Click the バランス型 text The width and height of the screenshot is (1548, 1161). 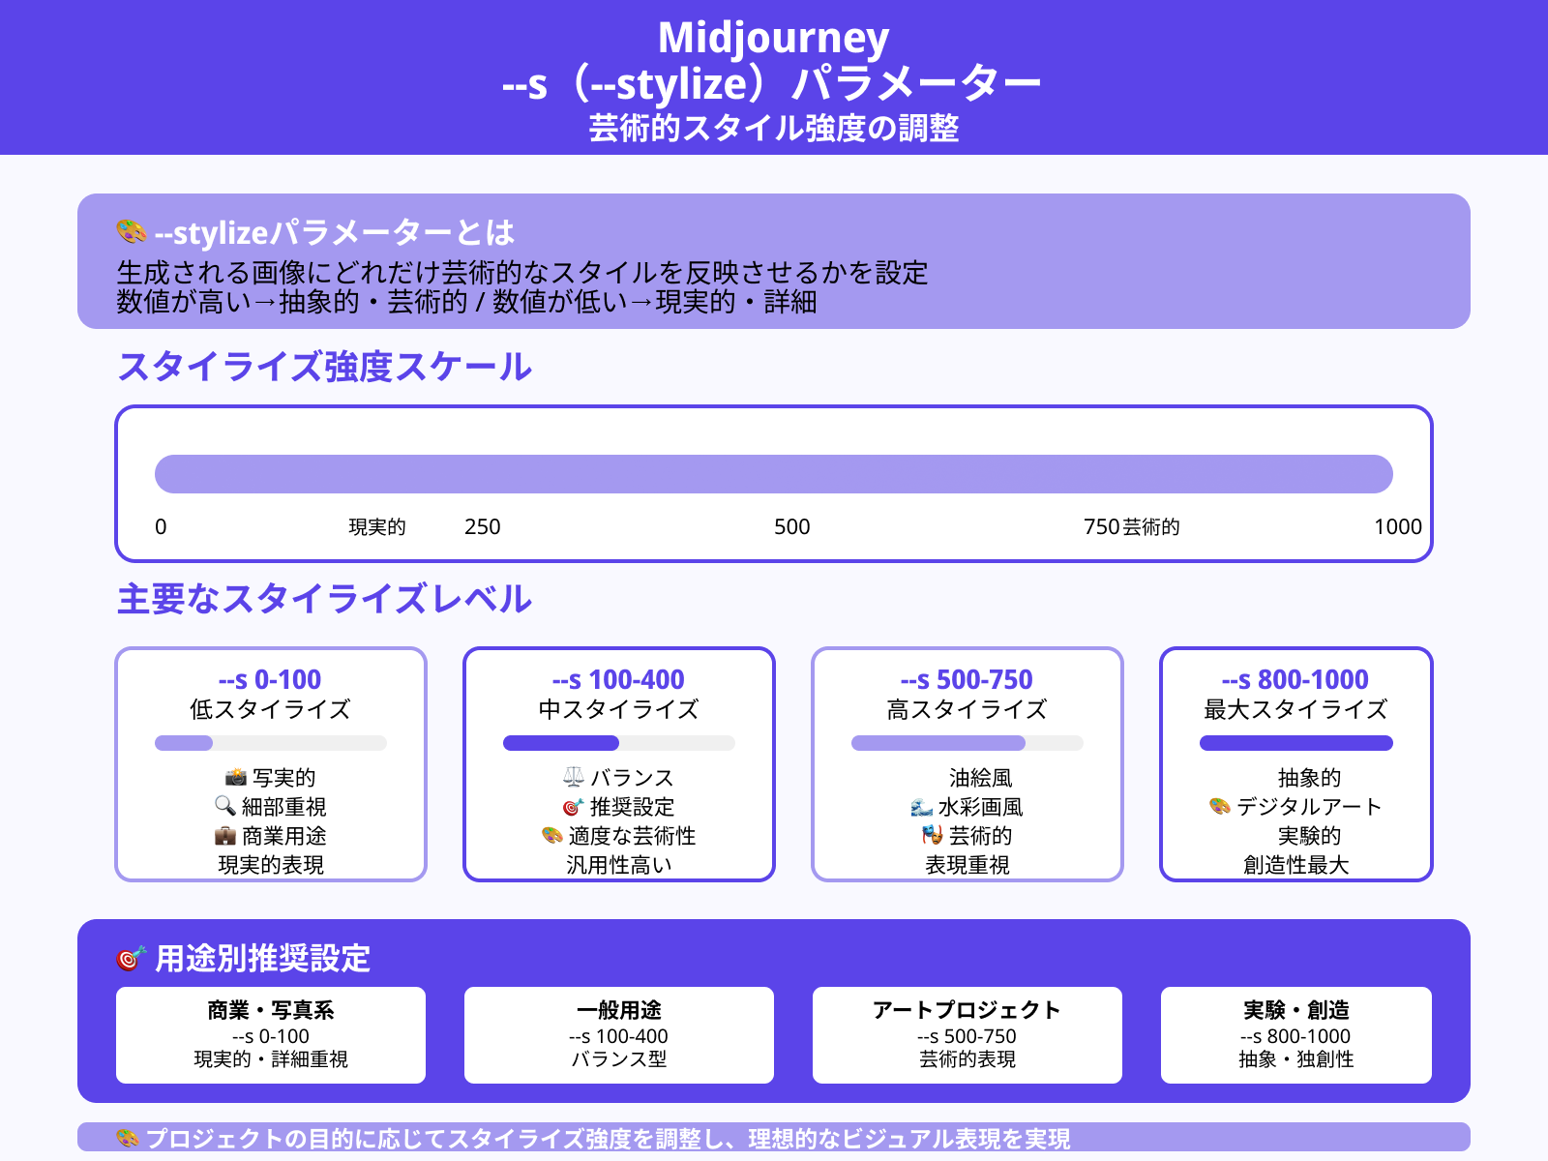619,1059
